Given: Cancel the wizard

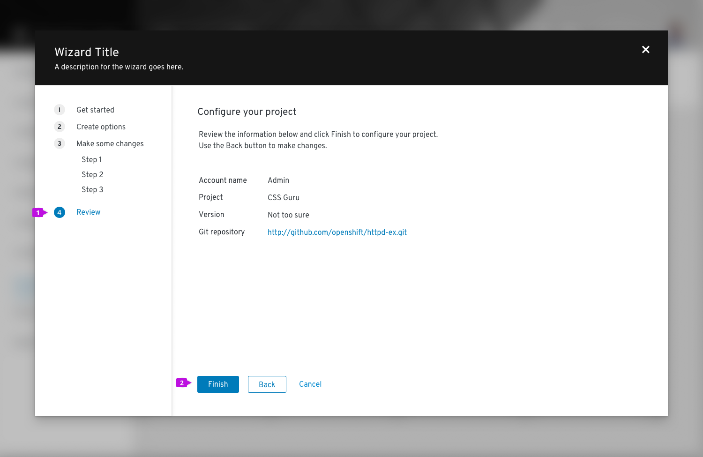Looking at the screenshot, I should (310, 384).
